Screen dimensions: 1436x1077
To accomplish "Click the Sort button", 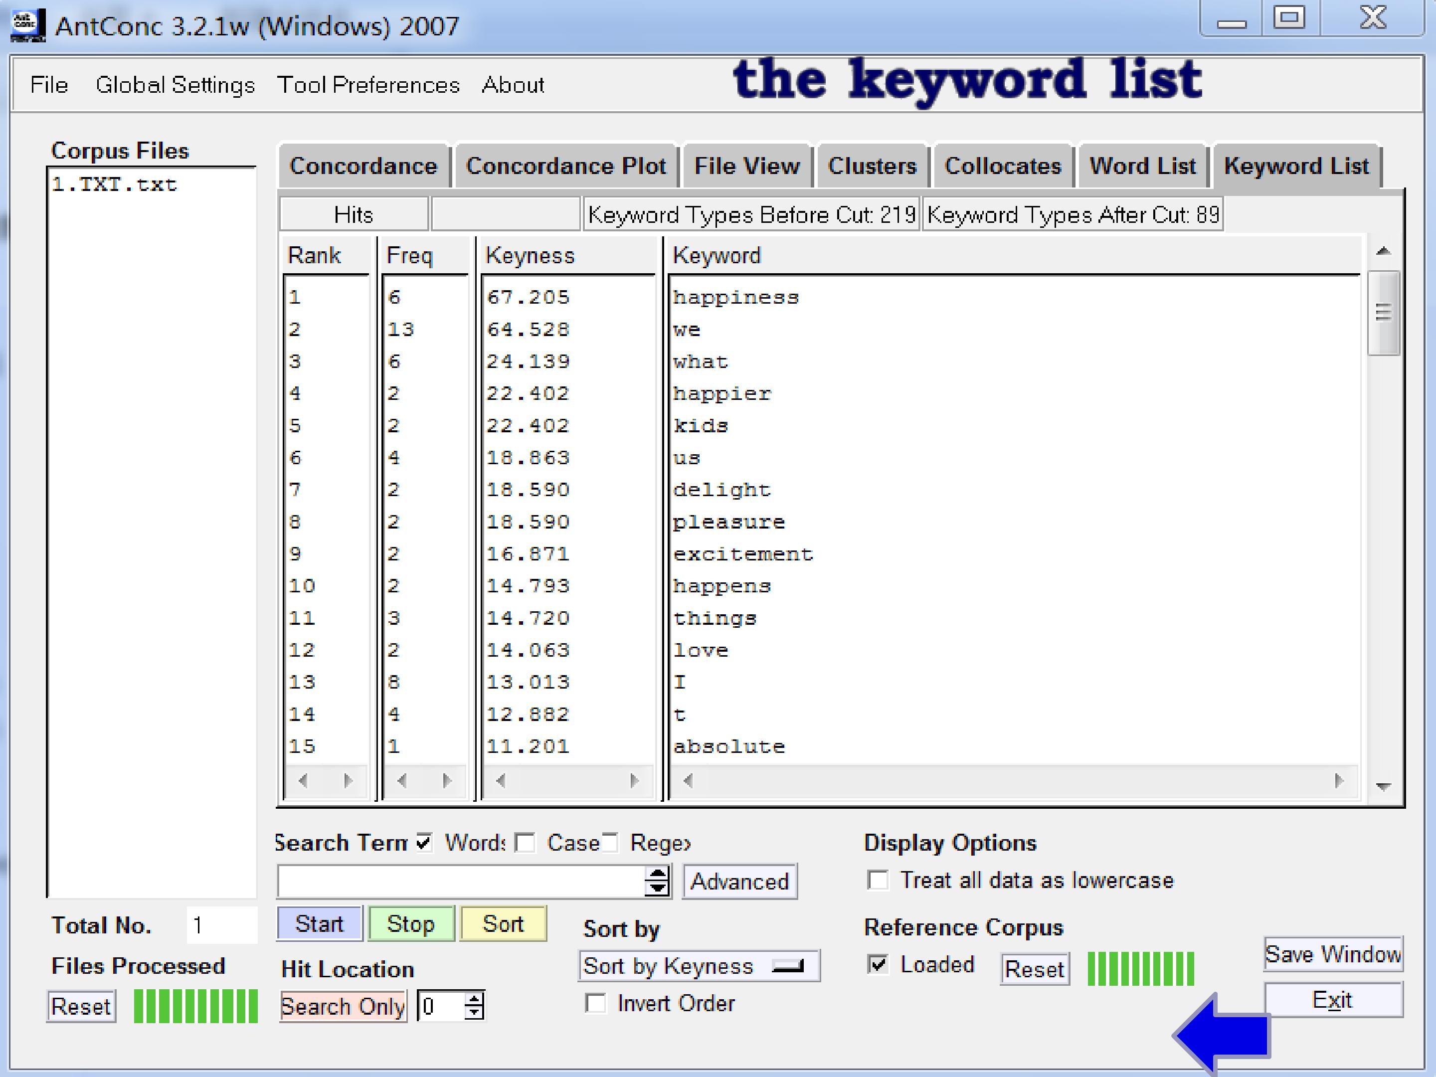I will [x=503, y=923].
